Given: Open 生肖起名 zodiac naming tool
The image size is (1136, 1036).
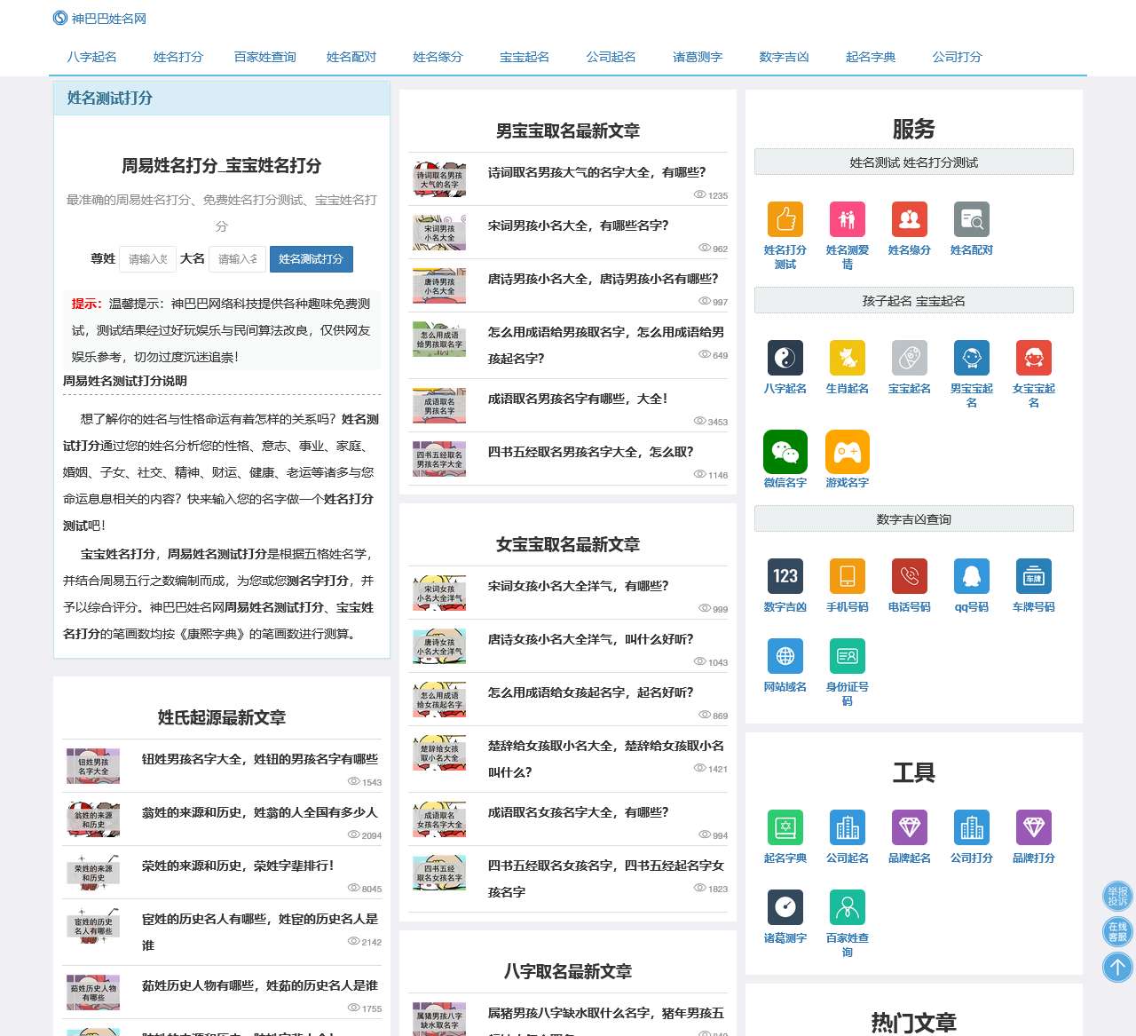Looking at the screenshot, I should pos(847,357).
